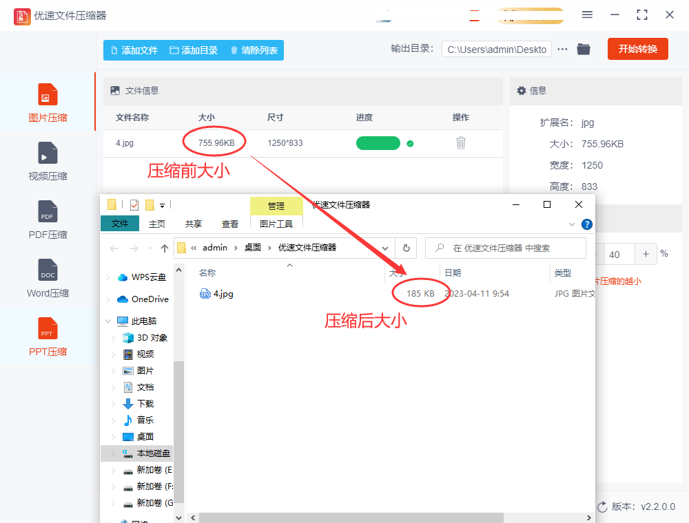Viewport: 689px width, 523px height.
Task: Open the hamburger menu in compressor title bar
Action: (x=587, y=15)
